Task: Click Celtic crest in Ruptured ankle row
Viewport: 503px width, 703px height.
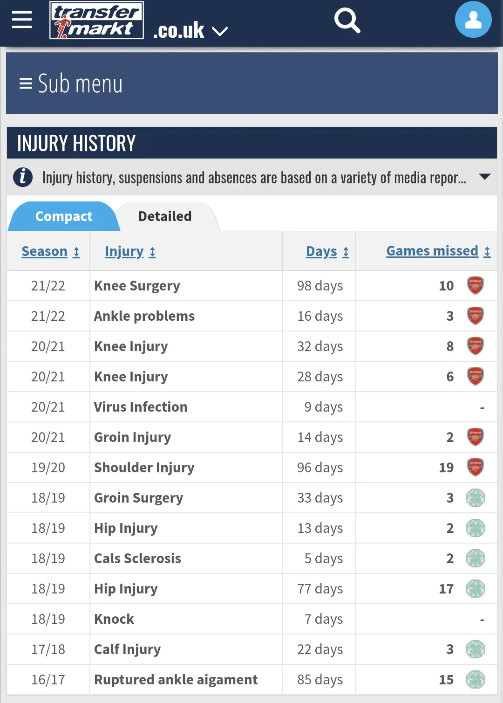Action: [x=475, y=679]
